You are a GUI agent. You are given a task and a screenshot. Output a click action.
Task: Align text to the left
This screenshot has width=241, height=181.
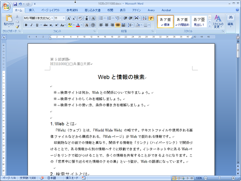tap(101, 25)
